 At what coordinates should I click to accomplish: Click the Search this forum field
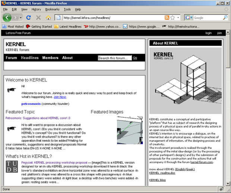pyautogui.click(x=115, y=58)
